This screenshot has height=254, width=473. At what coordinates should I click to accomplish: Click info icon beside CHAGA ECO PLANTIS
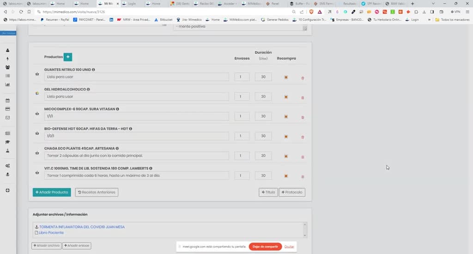coord(117,148)
